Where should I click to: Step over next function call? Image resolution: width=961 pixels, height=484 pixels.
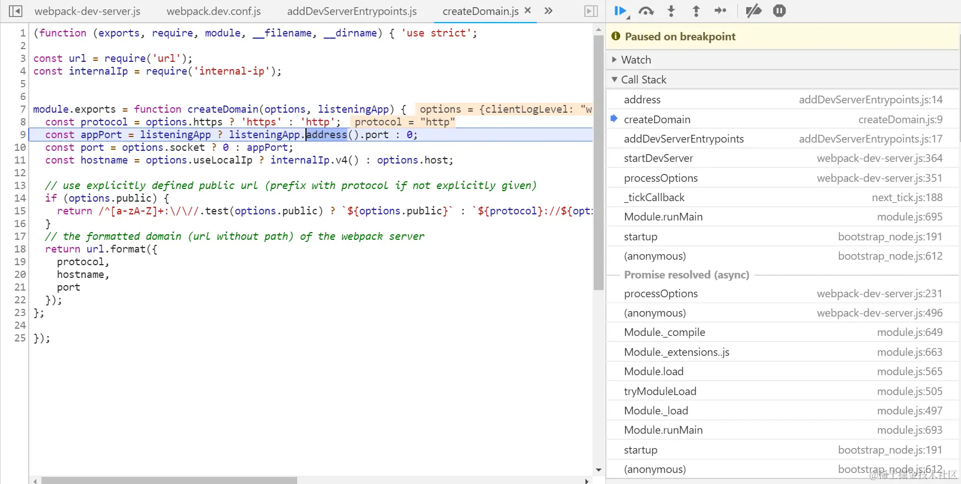coord(646,11)
